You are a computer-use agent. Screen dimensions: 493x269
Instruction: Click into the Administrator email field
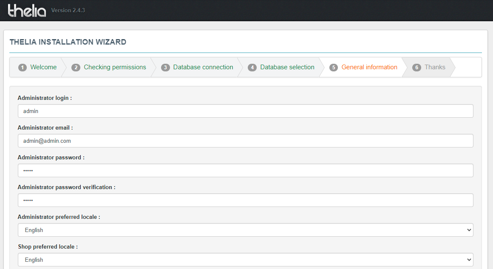pyautogui.click(x=245, y=141)
